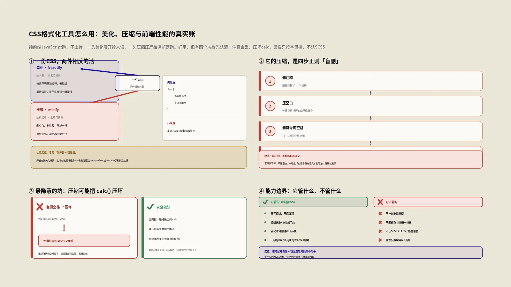Viewport: 511px width, 287px height.
Task: Click the text 每条声明单独成行、带缩进
Action: click(52, 84)
